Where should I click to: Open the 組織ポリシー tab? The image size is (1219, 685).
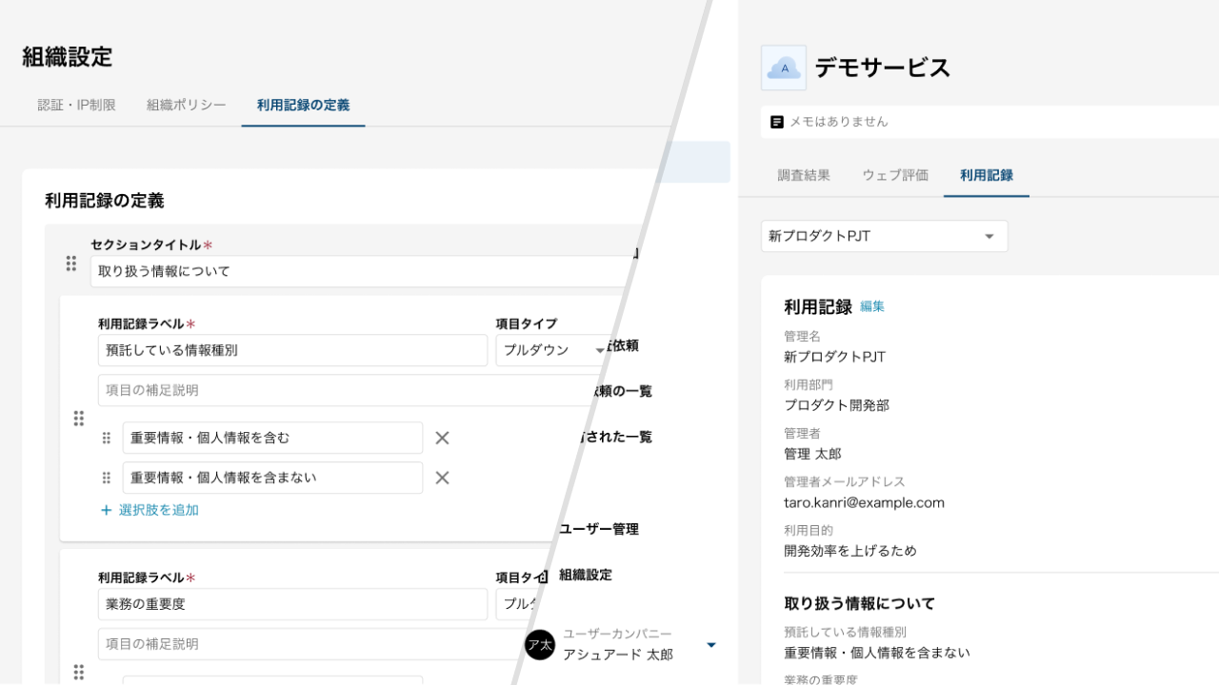click(x=187, y=106)
